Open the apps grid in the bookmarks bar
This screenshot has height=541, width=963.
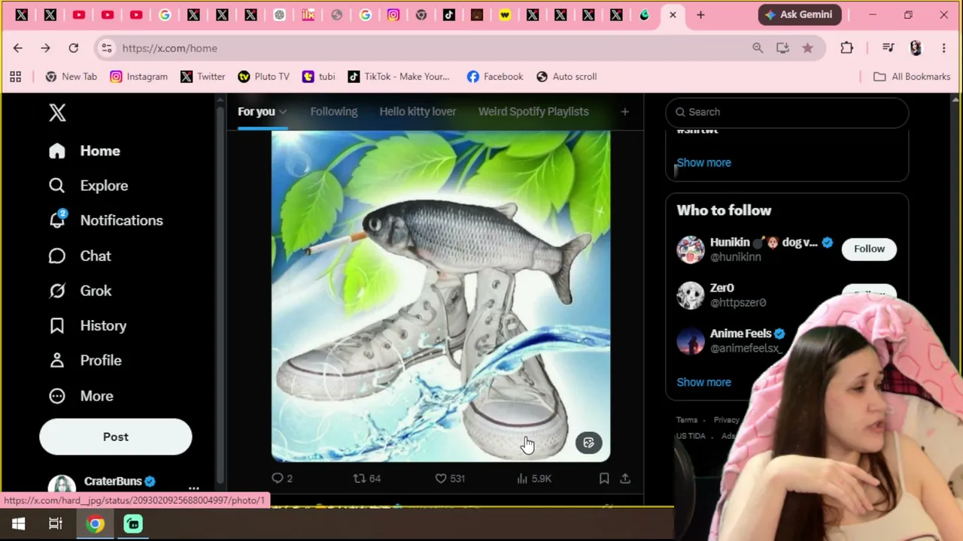coord(15,77)
